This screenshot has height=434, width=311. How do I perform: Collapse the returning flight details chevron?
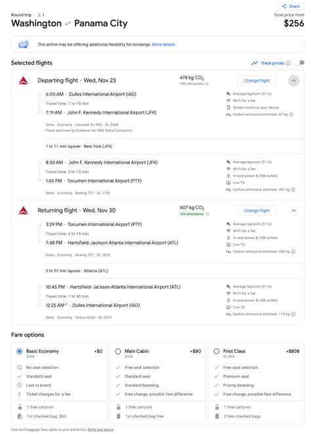[x=293, y=210]
